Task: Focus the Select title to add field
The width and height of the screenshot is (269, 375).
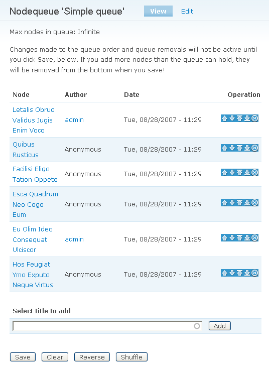Action: [107, 326]
